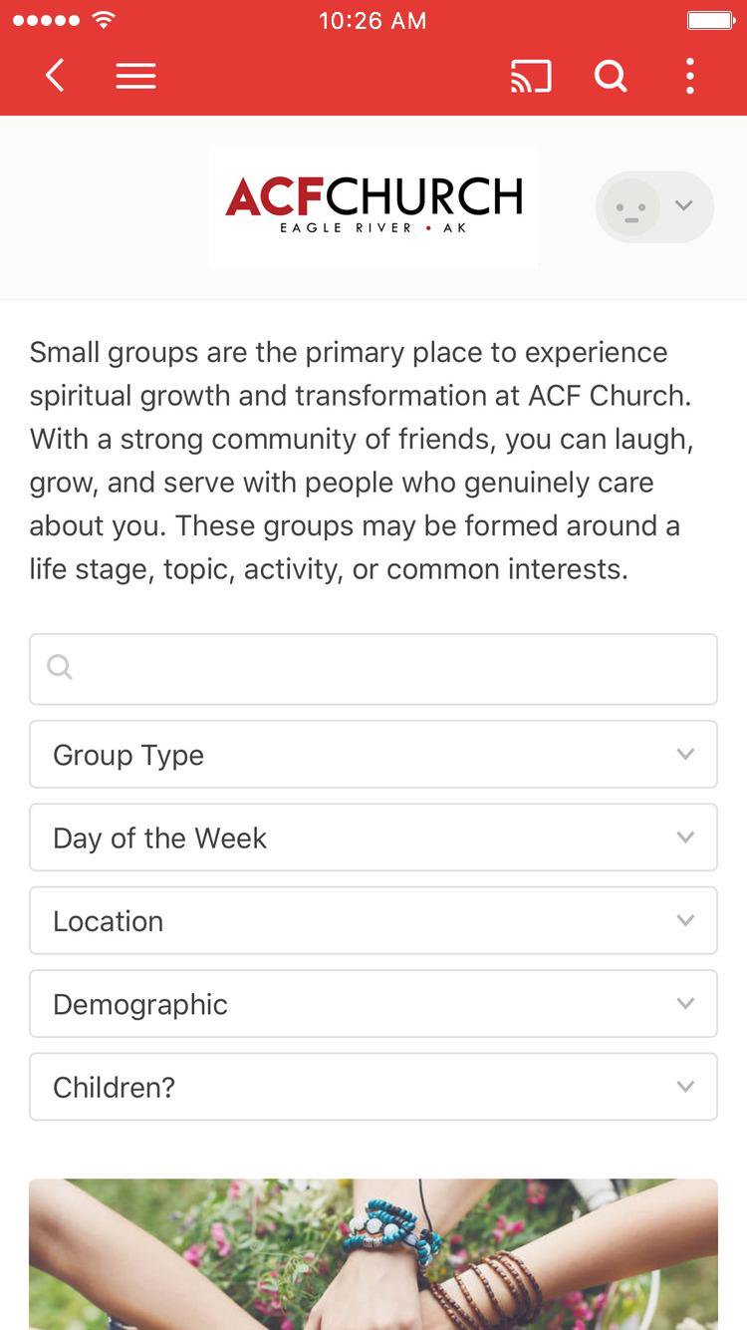Tap the back arrow icon
Image resolution: width=747 pixels, height=1330 pixels.
point(55,76)
